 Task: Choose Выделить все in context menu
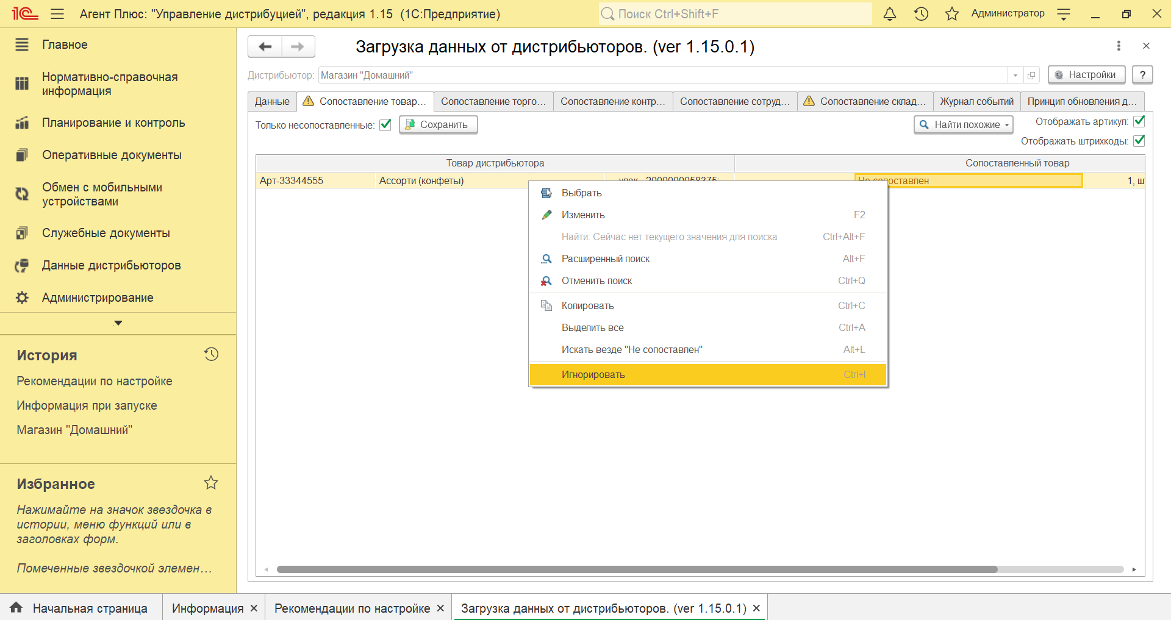[708, 327]
